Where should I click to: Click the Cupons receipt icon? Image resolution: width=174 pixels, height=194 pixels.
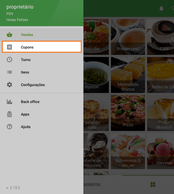[x=9, y=47]
